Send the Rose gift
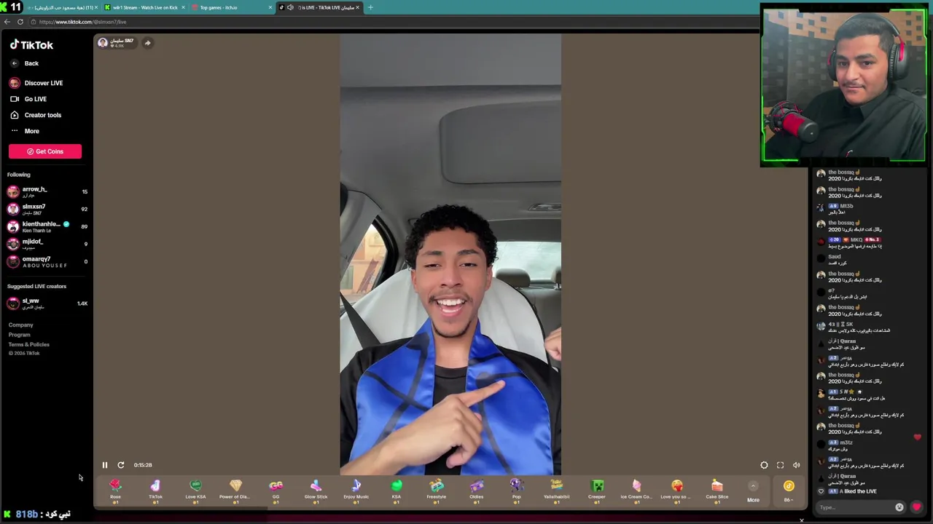The height and width of the screenshot is (524, 933). (x=115, y=491)
